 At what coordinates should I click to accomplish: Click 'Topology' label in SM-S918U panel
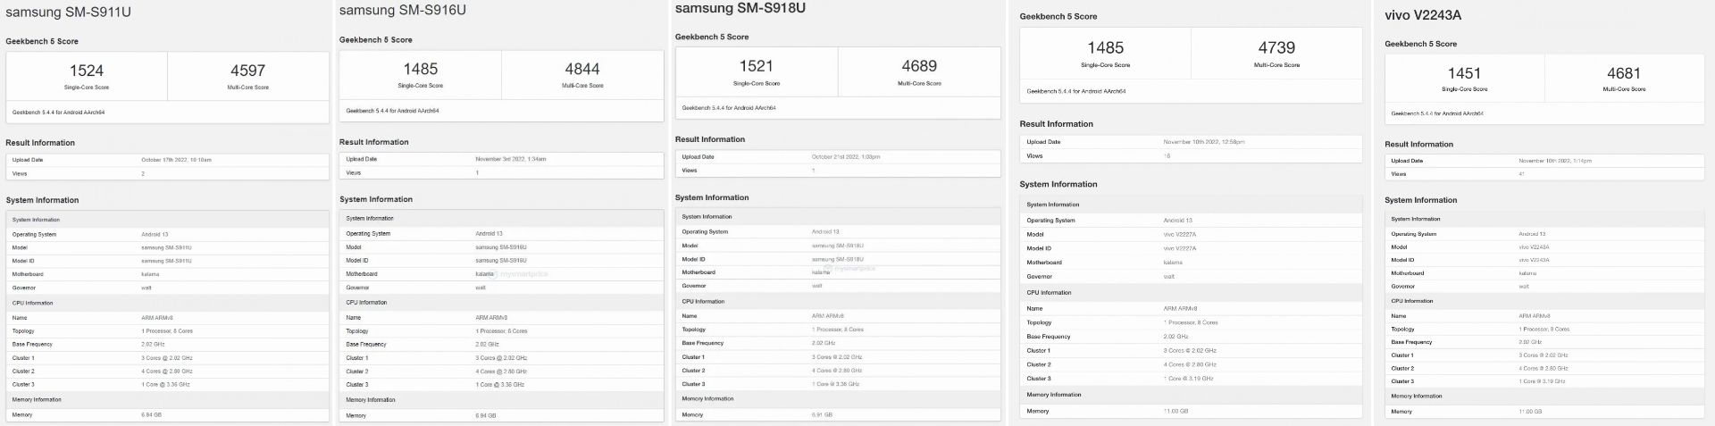point(693,330)
